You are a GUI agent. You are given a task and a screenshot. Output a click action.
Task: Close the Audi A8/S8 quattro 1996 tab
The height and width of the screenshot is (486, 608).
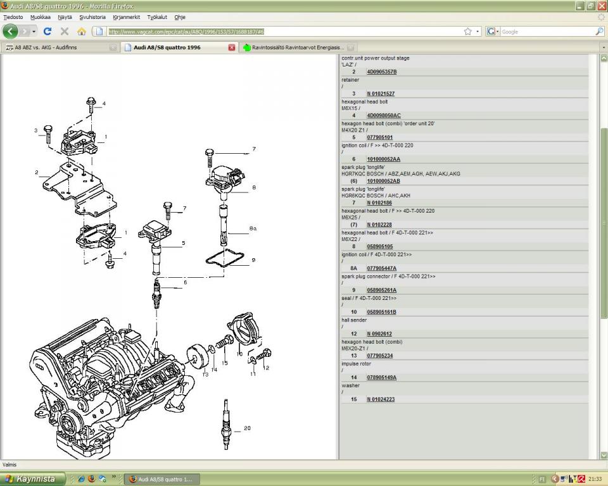pyautogui.click(x=231, y=47)
